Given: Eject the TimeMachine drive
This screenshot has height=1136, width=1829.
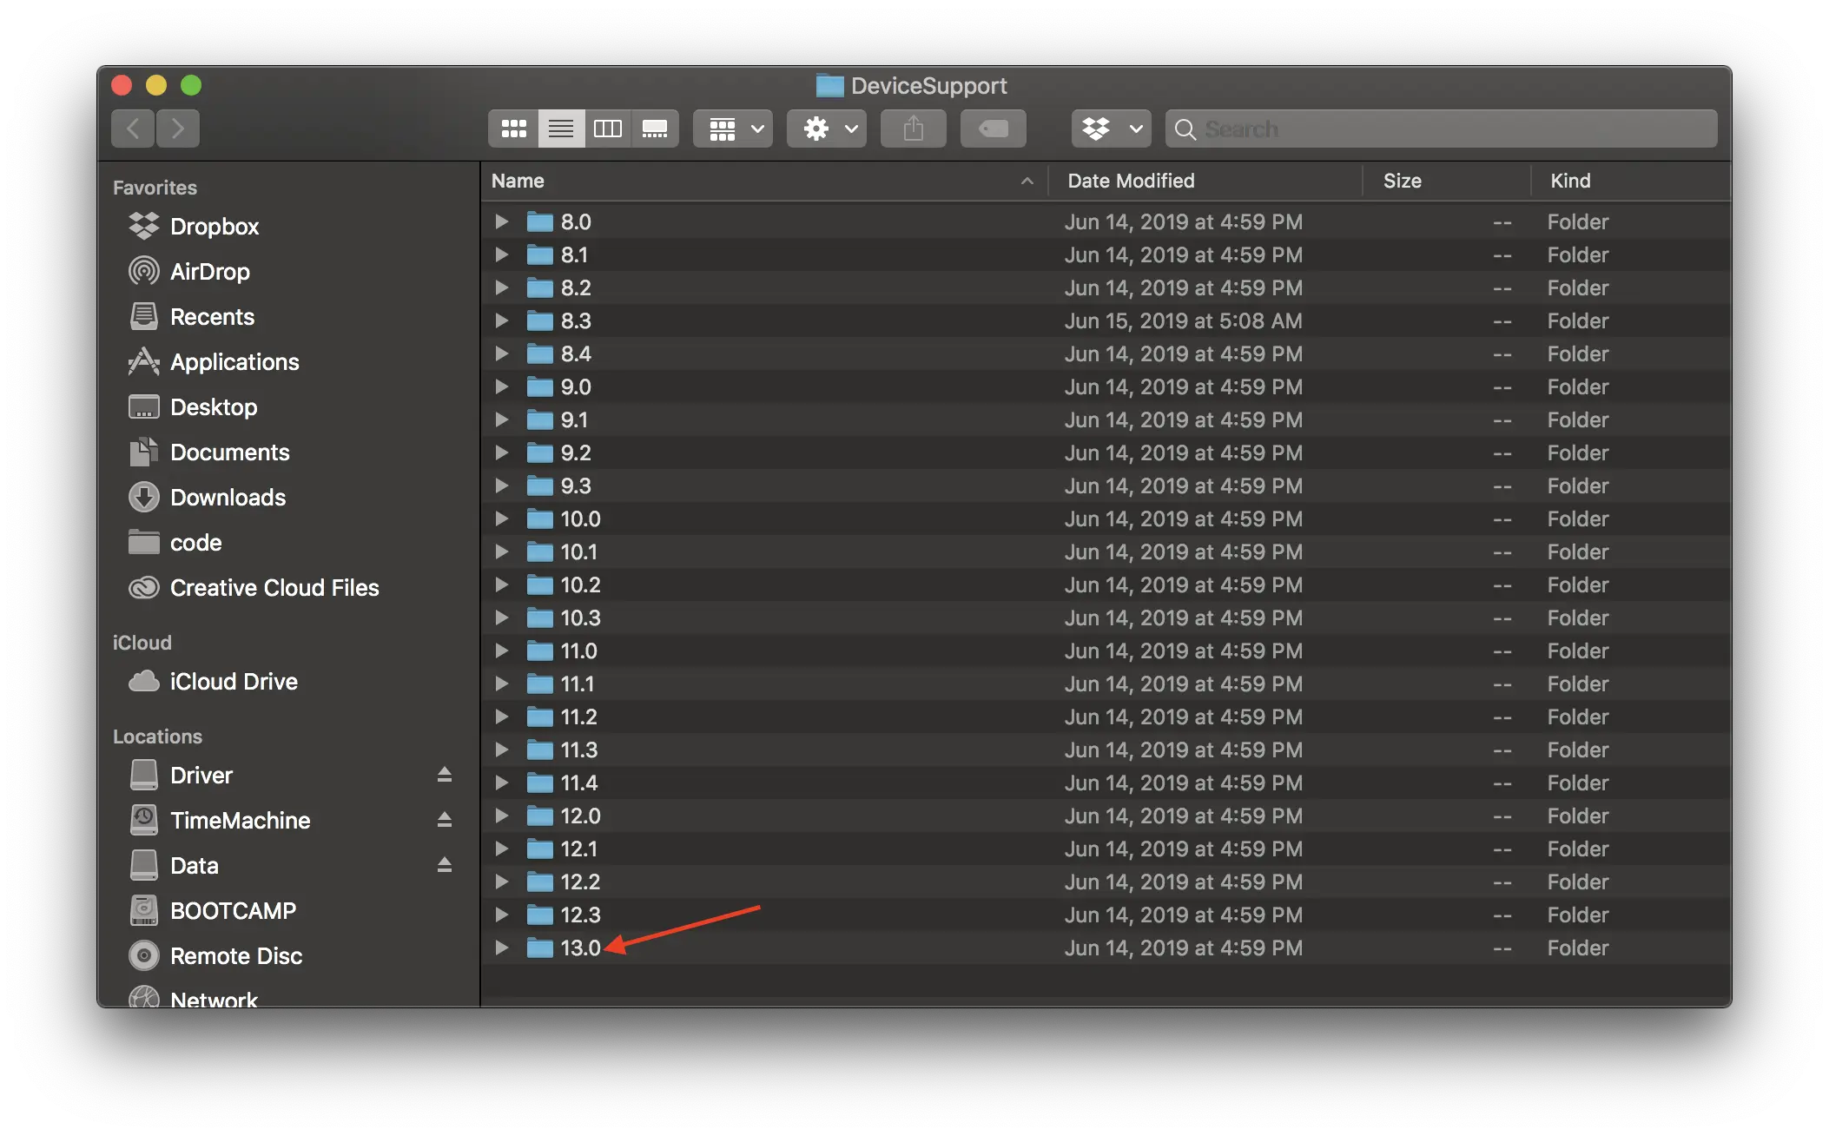Looking at the screenshot, I should point(445,820).
